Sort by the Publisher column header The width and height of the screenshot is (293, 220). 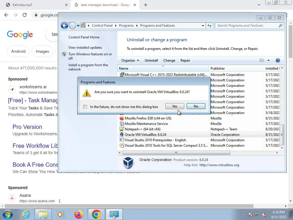coord(236,68)
